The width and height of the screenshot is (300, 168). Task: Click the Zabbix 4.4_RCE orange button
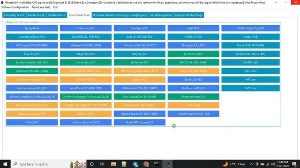point(86,114)
